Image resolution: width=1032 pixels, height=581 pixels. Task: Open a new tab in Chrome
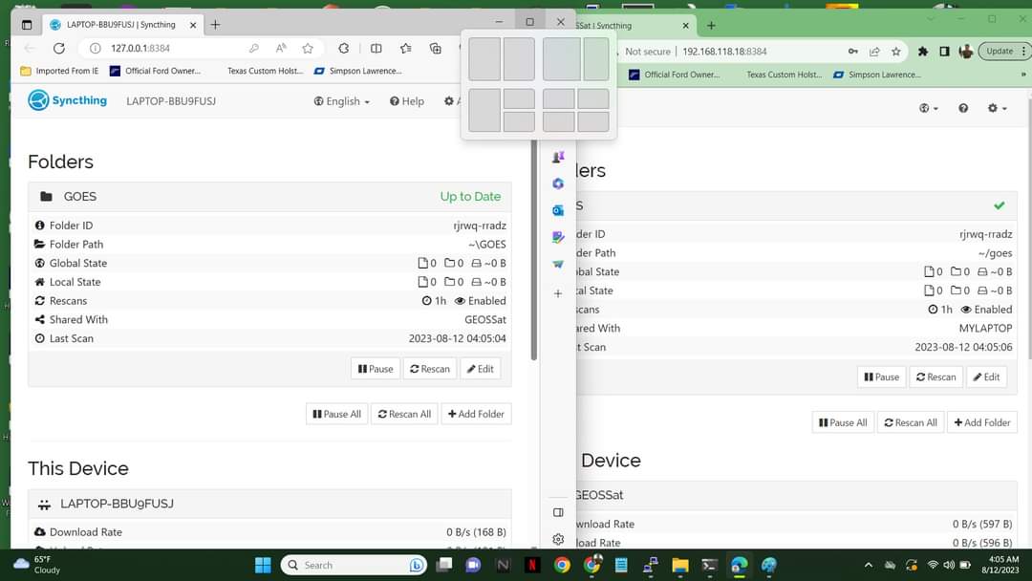[711, 26]
